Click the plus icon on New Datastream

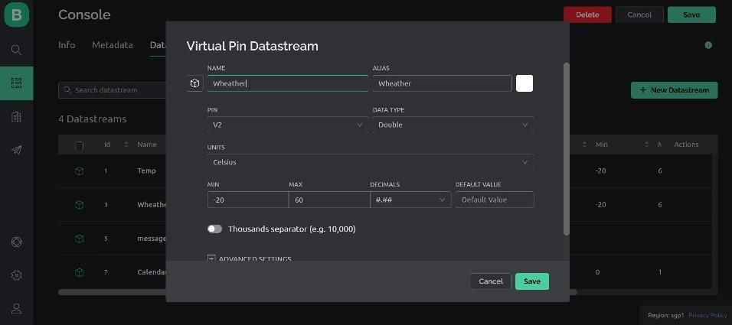(x=643, y=90)
